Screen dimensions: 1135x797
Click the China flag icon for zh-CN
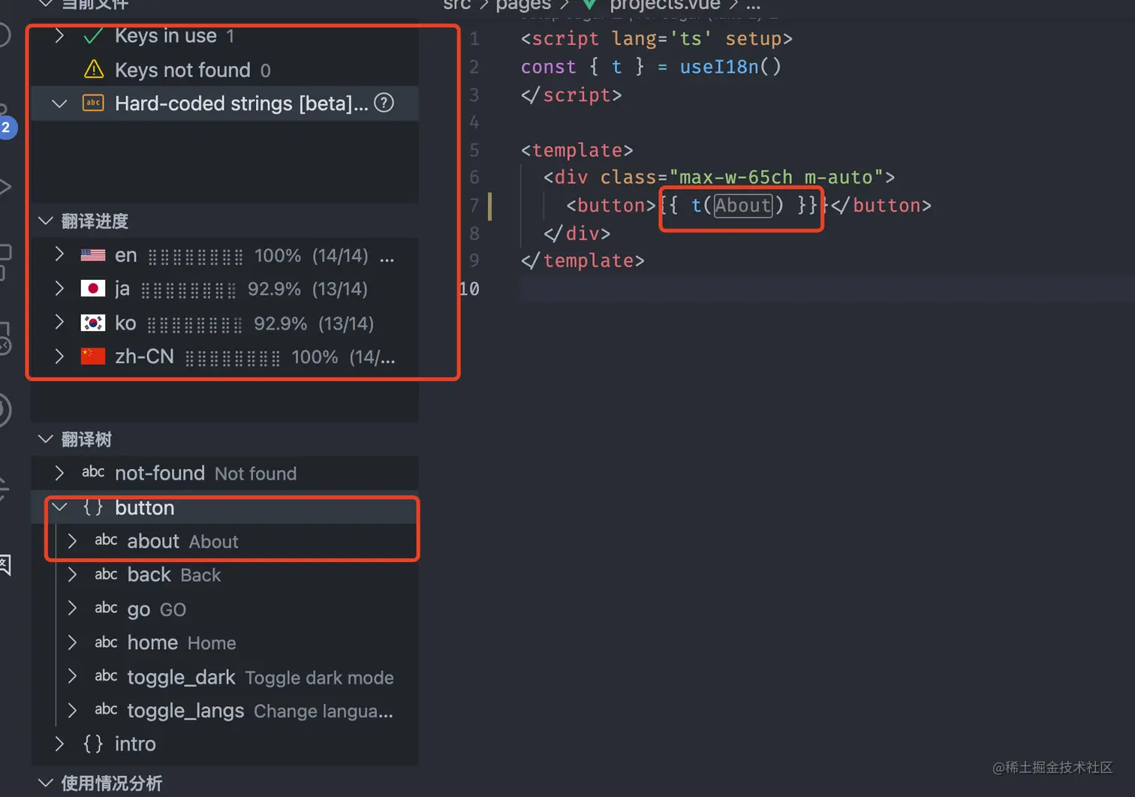point(93,356)
